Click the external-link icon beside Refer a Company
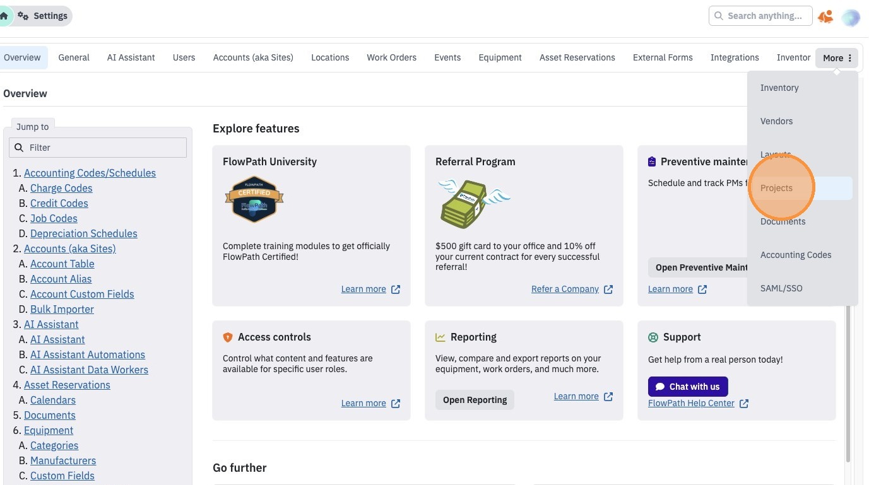Viewport: 869px width, 485px height. coord(608,289)
